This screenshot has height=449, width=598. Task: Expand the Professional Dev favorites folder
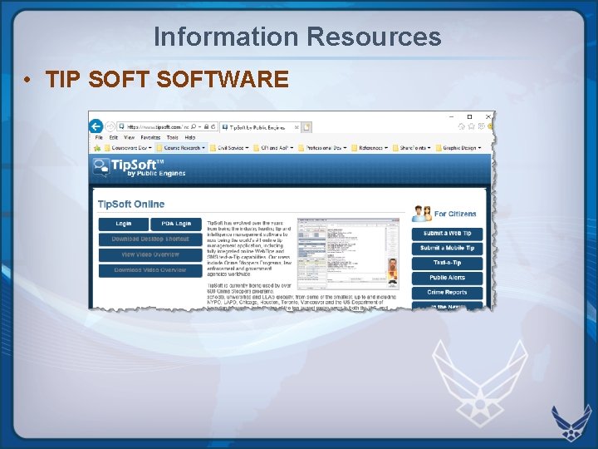(x=322, y=148)
